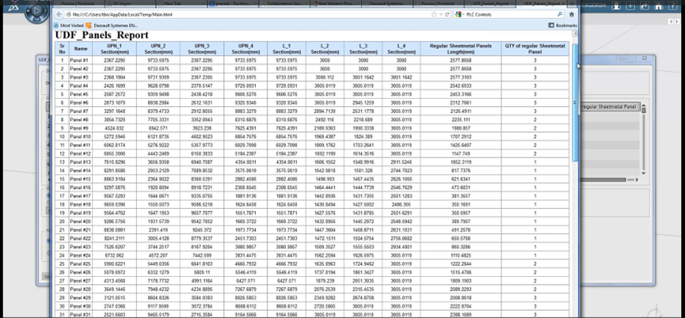Click the reload icon in address bar
Viewport: 685px width, 318px height.
click(x=447, y=14)
